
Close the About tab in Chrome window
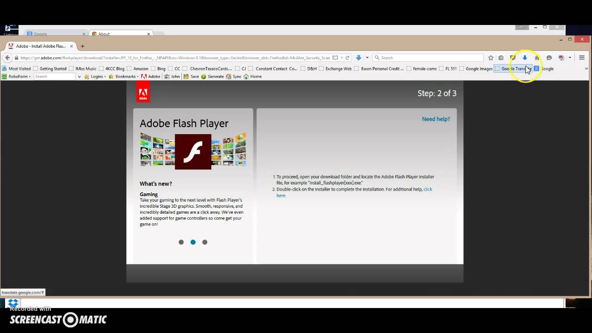148,34
